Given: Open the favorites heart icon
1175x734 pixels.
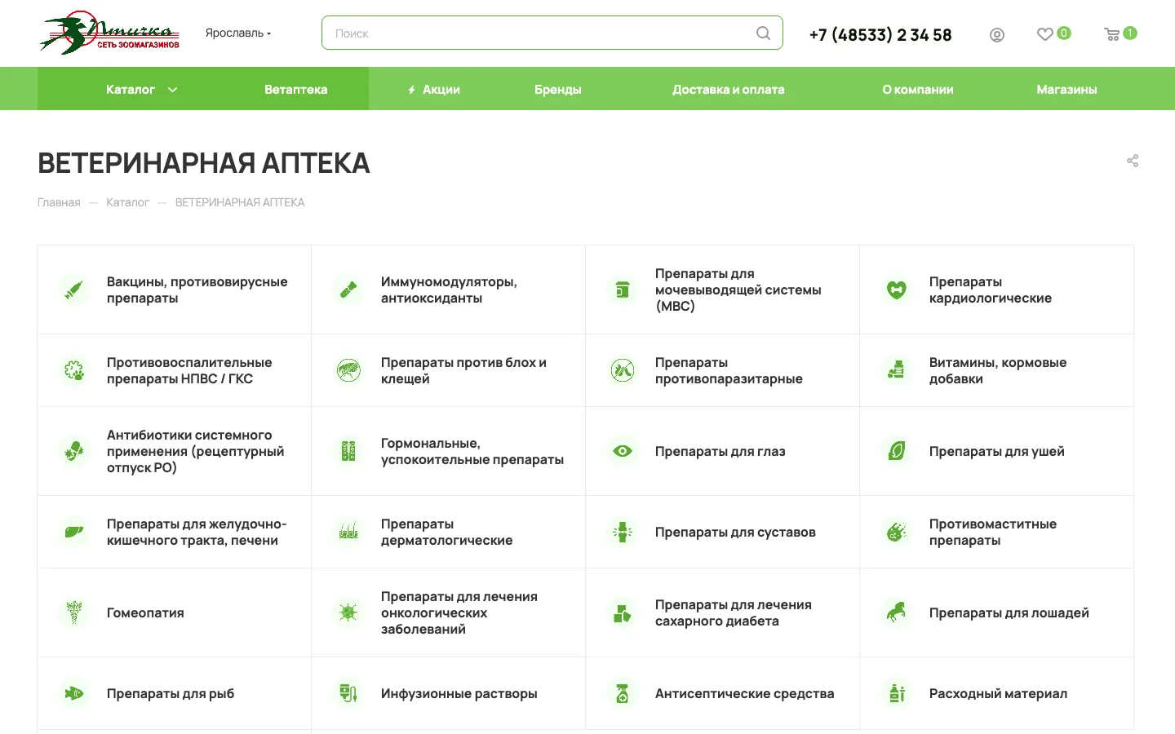Looking at the screenshot, I should click(x=1044, y=34).
